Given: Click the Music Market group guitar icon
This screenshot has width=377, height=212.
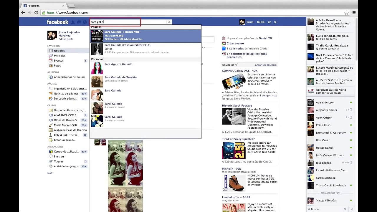Looking at the screenshot, I should (51, 125).
